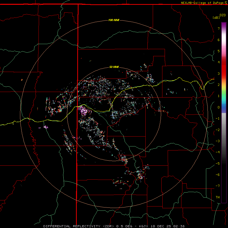
Task: Click the -1 value on color scale
Action: click(218, 119)
